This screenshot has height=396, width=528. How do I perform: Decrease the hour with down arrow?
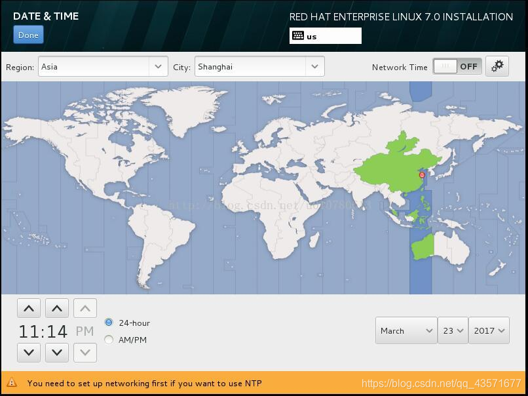pyautogui.click(x=29, y=353)
